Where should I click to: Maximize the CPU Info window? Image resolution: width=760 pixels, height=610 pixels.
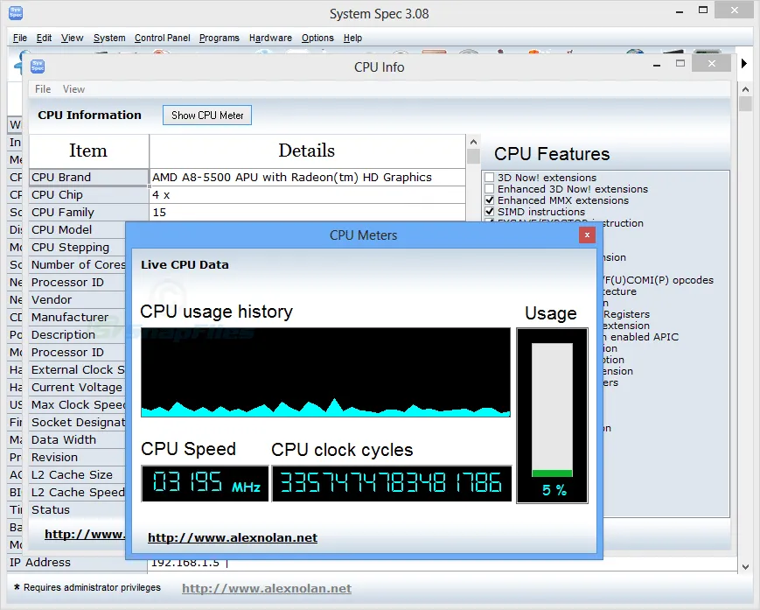tap(680, 64)
